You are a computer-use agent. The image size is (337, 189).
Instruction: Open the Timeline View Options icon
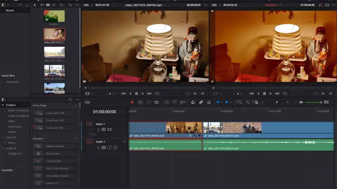(87, 102)
